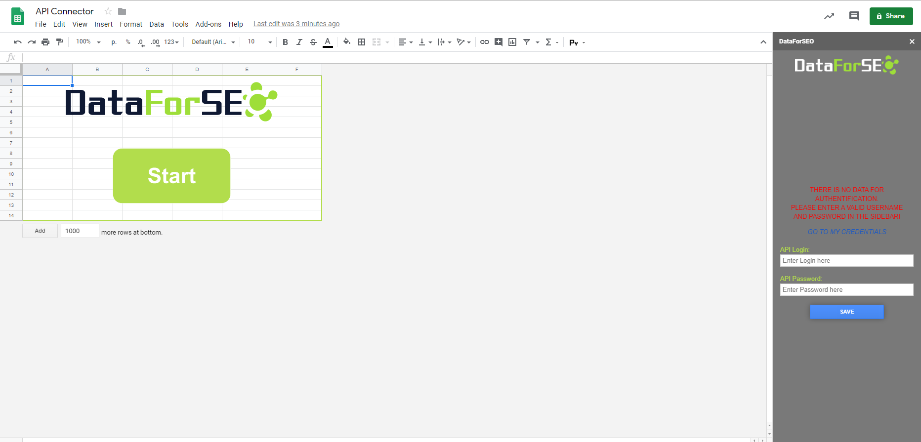Open the number format 123 dropdown
921x442 pixels.
click(171, 42)
